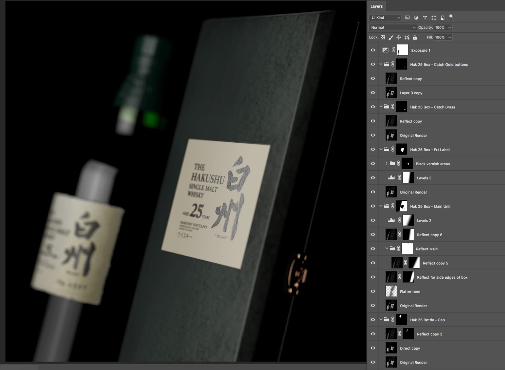The width and height of the screenshot is (505, 370).
Task: Select the Layer 0 copy layer name
Action: pos(411,93)
